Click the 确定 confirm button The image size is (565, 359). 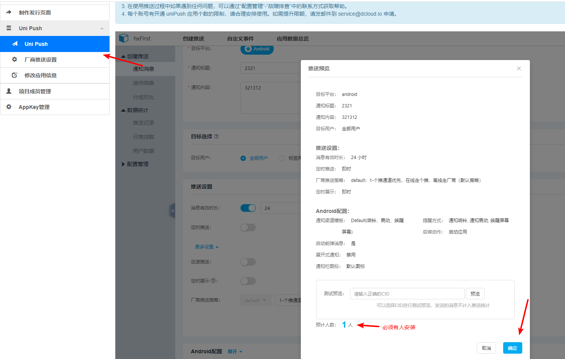[512, 348]
